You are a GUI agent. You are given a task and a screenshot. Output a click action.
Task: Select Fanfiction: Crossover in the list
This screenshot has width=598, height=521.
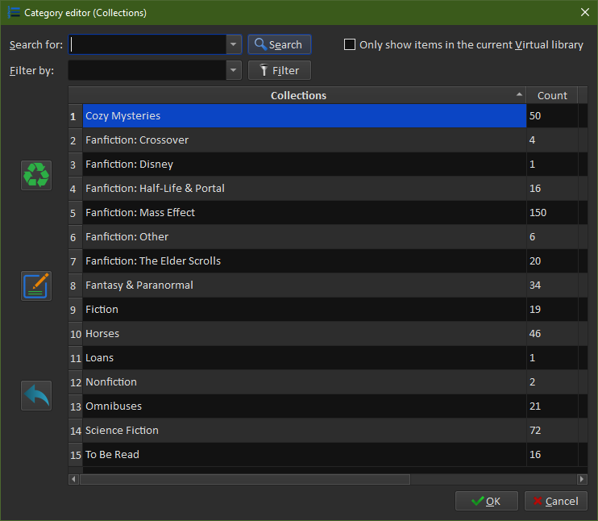click(305, 140)
